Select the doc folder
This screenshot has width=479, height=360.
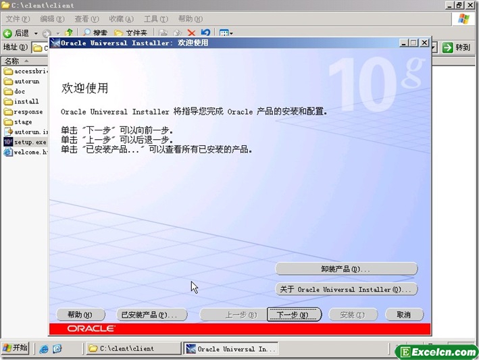tap(14, 92)
